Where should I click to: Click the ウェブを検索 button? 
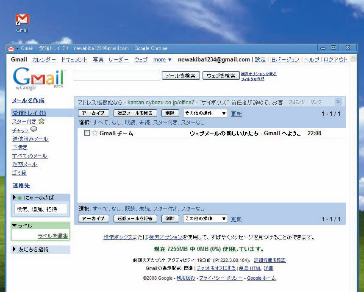tap(221, 76)
